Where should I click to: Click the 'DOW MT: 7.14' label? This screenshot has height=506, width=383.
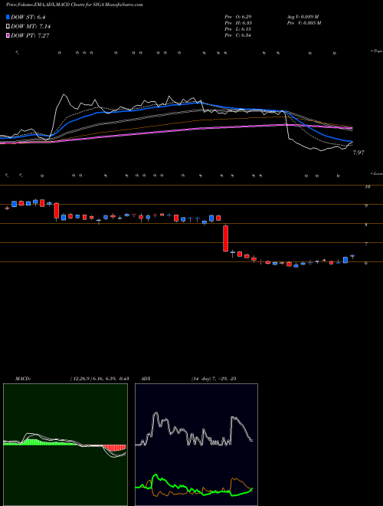pyautogui.click(x=31, y=26)
